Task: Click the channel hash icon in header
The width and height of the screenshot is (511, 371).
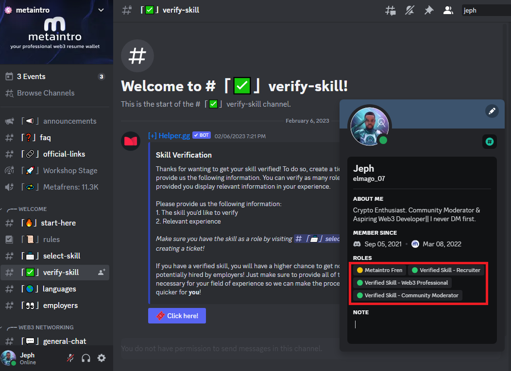Action: coord(127,10)
